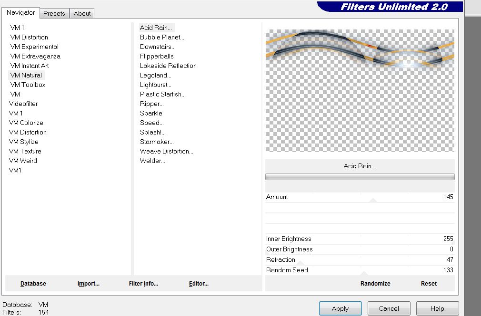Click the Refraction value 47
This screenshot has width=481, height=316.
coord(450,259)
